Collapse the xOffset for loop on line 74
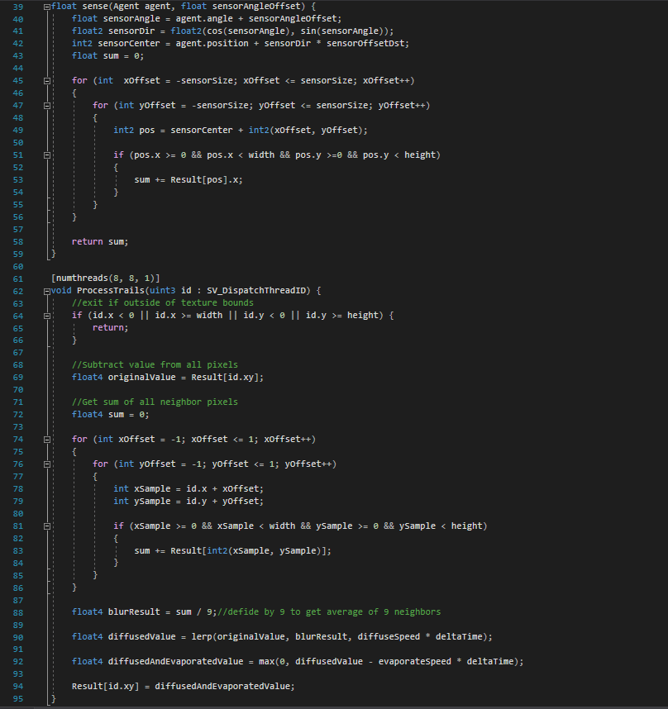668x709 pixels. [x=46, y=439]
